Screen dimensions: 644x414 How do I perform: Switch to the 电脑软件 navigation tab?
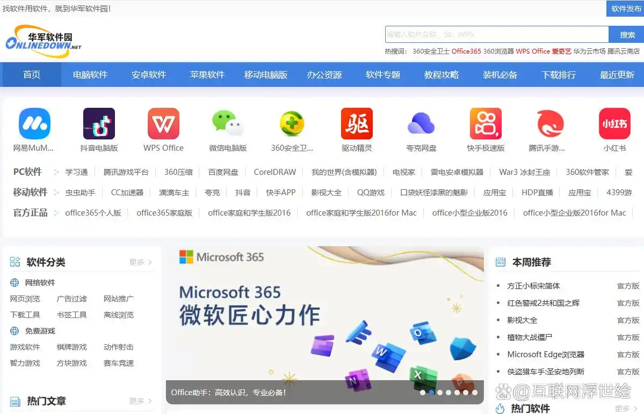[90, 75]
